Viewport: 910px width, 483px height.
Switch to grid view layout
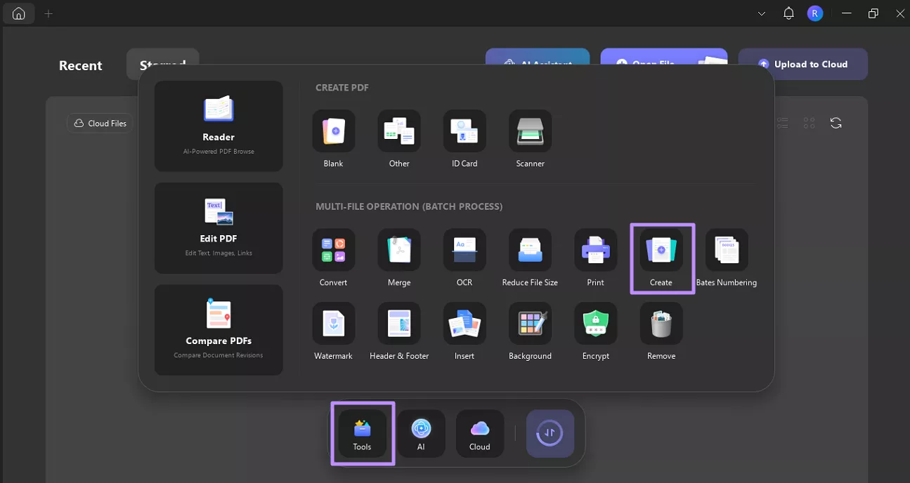[x=809, y=122]
